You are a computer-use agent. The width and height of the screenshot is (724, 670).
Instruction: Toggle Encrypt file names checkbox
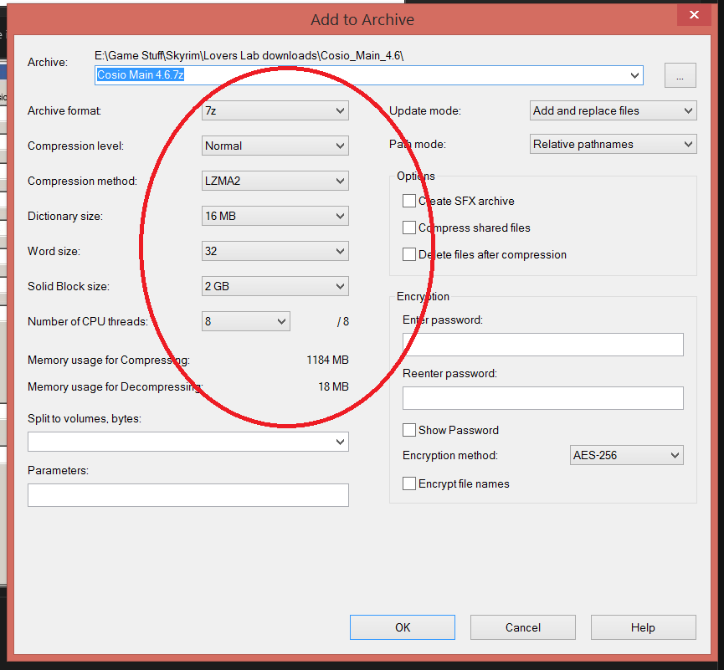coord(409,483)
